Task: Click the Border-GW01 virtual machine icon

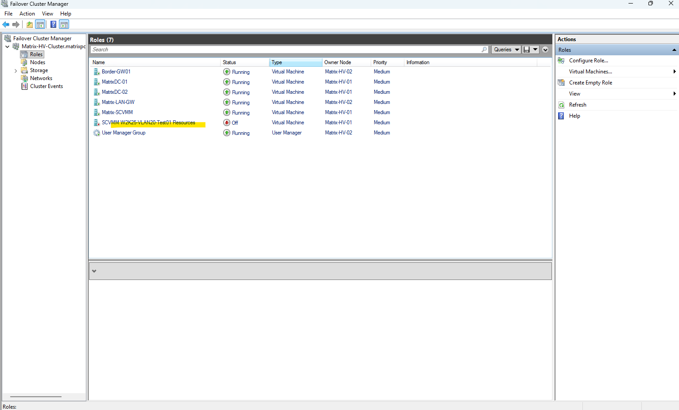Action: pos(97,72)
